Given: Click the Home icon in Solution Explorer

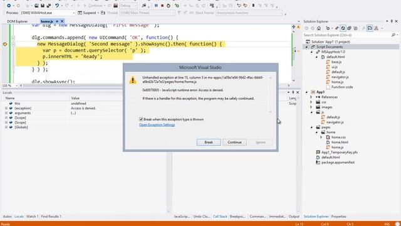Looking at the screenshot, I should (319, 28).
